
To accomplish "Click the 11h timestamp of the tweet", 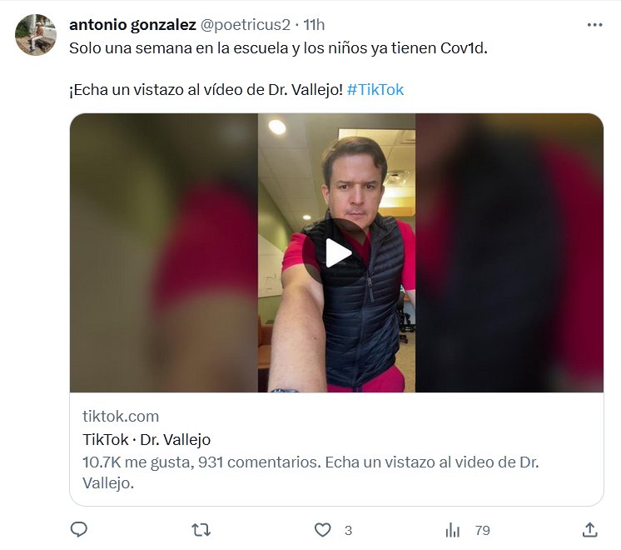I will coord(314,25).
